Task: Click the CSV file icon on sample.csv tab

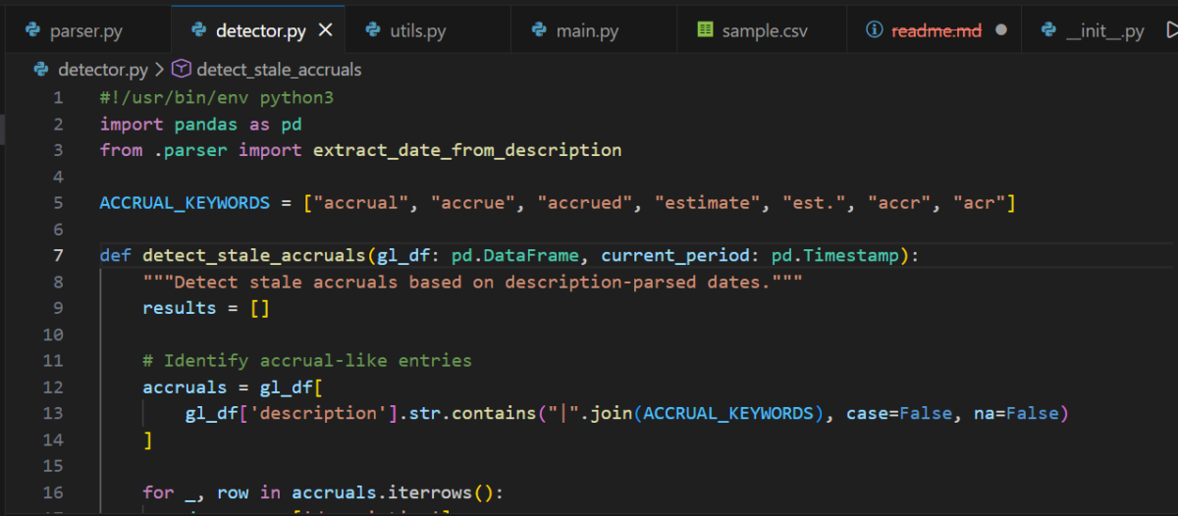Action: pos(705,30)
